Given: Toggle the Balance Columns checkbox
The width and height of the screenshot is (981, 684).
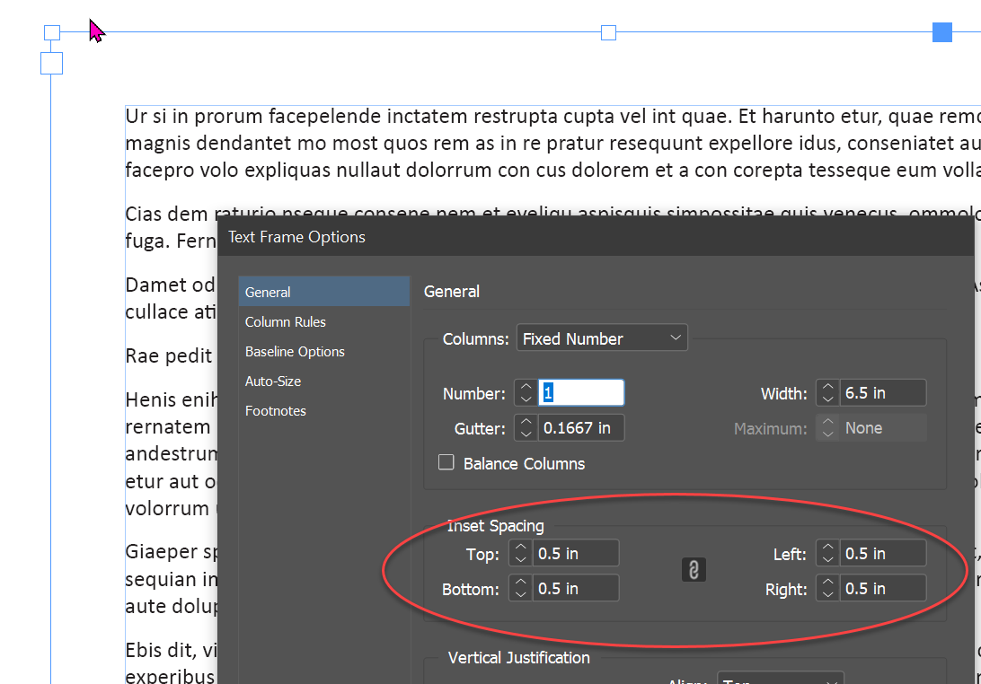Looking at the screenshot, I should tap(446, 461).
